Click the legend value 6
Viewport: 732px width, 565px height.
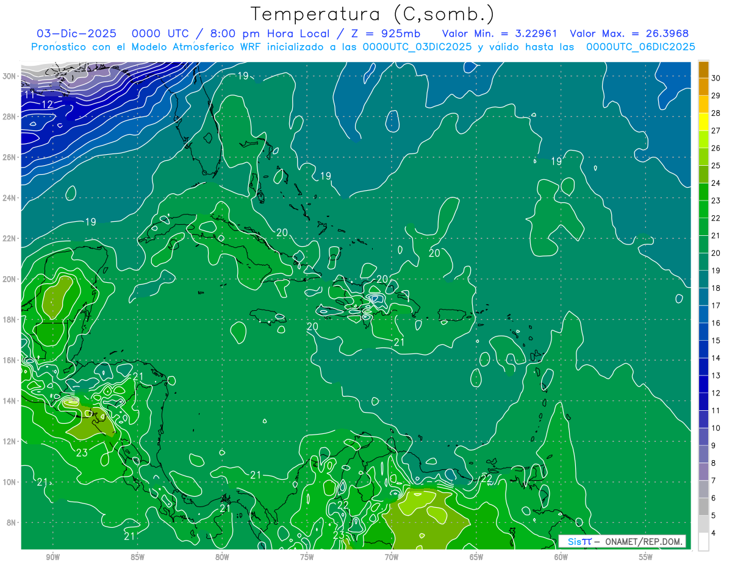coord(714,498)
